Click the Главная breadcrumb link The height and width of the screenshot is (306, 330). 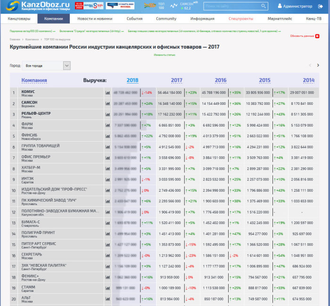pyautogui.click(x=15, y=39)
